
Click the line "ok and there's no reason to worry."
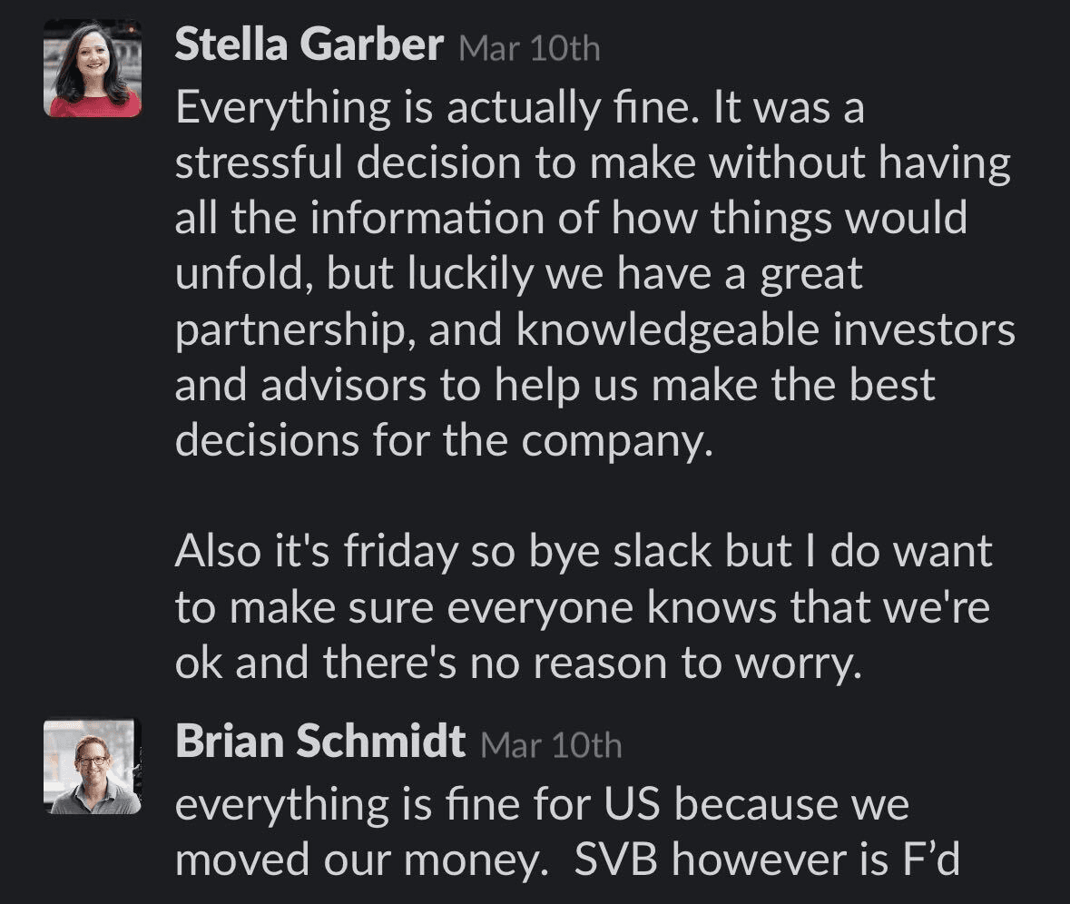pos(515,663)
